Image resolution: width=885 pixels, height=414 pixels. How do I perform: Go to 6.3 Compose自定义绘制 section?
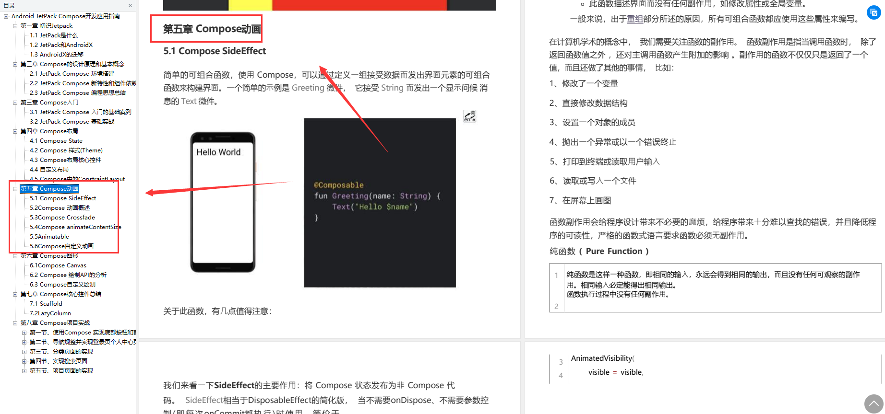click(62, 285)
